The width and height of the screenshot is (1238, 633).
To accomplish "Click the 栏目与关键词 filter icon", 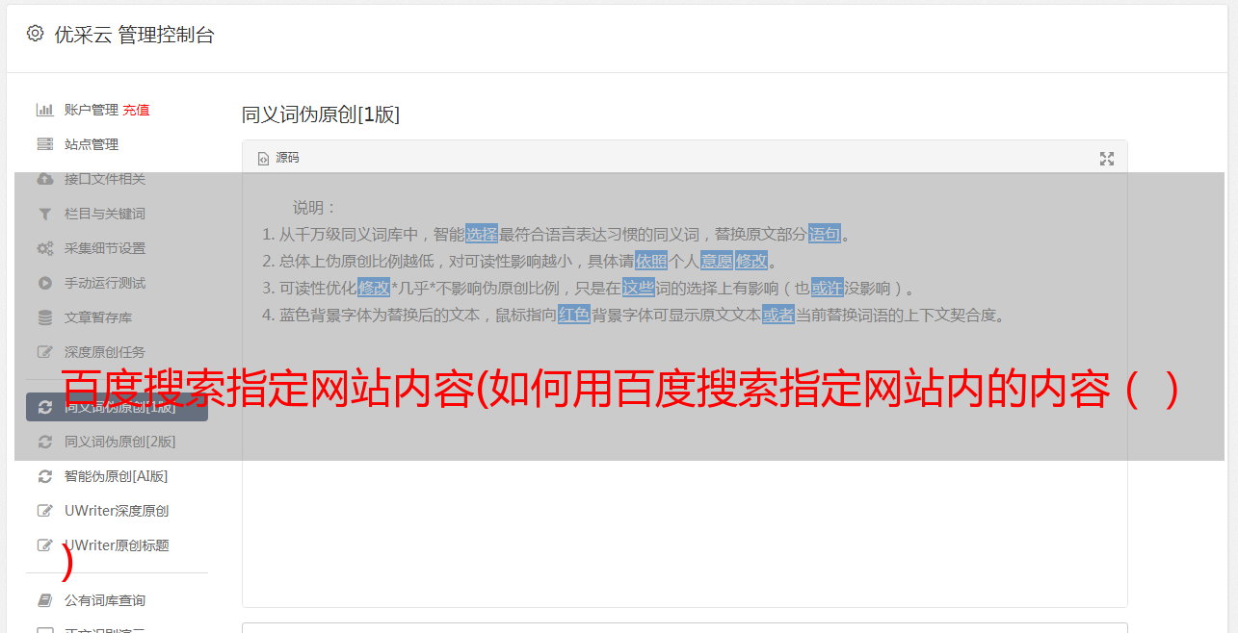I will click(x=44, y=214).
